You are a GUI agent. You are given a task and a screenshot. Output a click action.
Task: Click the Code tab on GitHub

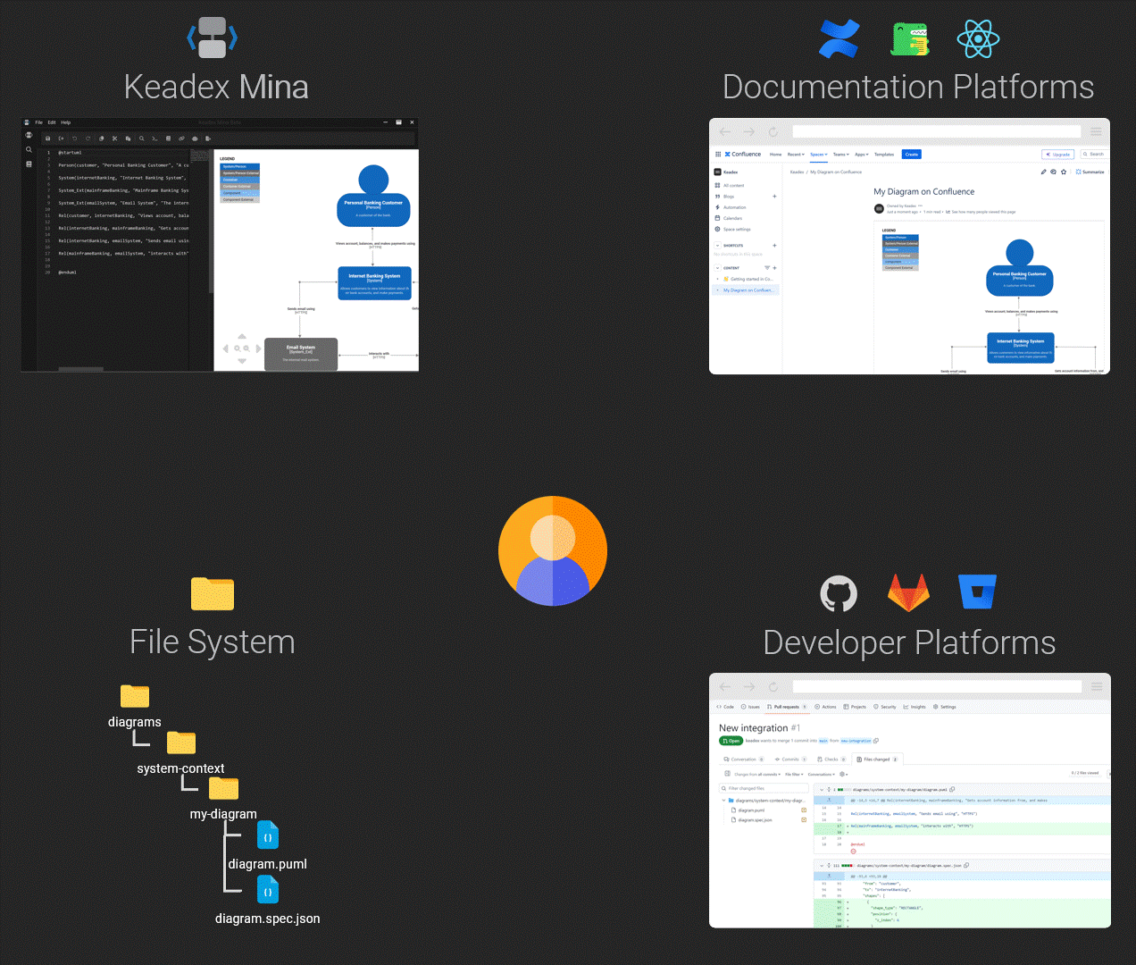pos(725,707)
